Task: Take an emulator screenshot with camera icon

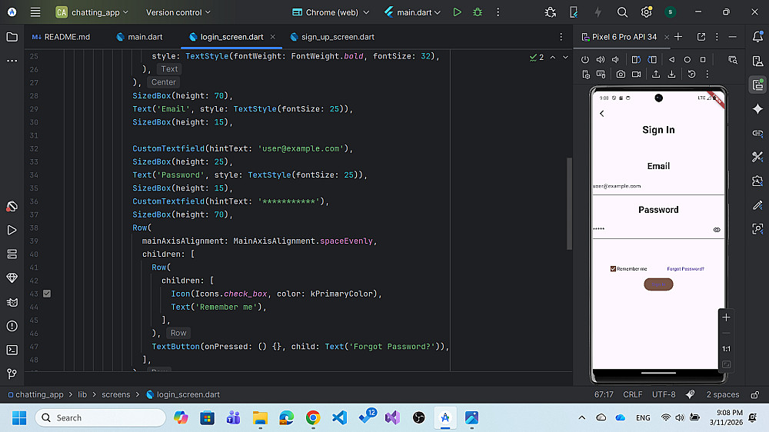Action: click(x=621, y=75)
